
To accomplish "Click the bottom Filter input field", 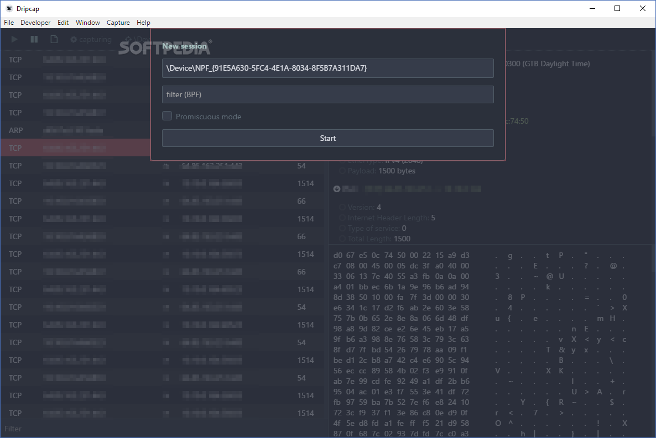I will click(163, 429).
